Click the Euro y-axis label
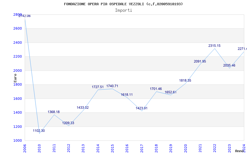This screenshot has width=247, height=154. click(15, 78)
